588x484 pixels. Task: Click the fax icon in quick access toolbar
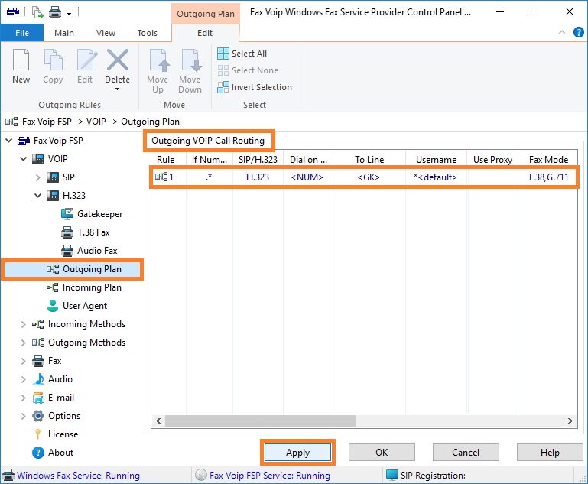(x=13, y=12)
